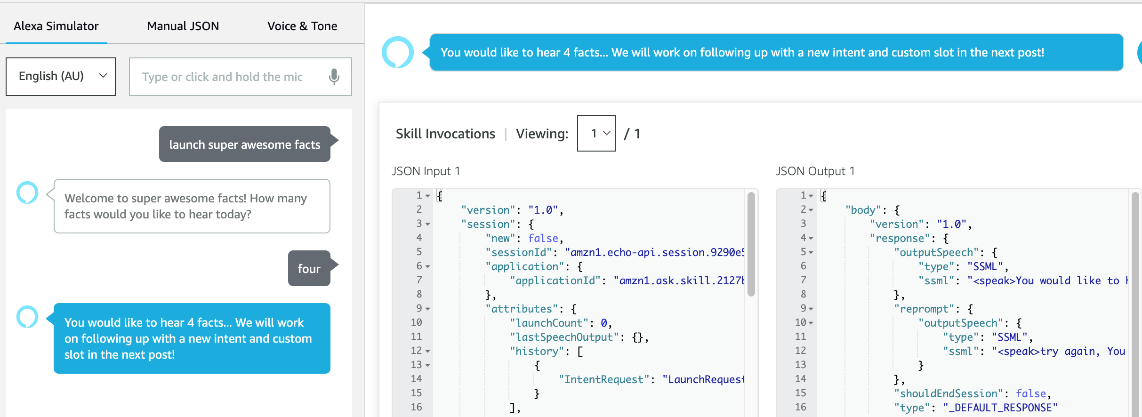This screenshot has height=417, width=1142.
Task: Select the blue '4 facts' response in chat
Action: pyautogui.click(x=192, y=338)
